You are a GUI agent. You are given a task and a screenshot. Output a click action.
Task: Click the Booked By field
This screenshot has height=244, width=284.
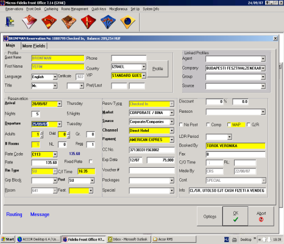pos(236,146)
